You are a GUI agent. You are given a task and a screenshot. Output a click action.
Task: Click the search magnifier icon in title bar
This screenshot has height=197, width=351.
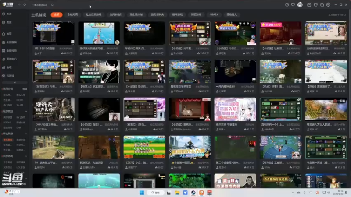pyautogui.click(x=52, y=5)
